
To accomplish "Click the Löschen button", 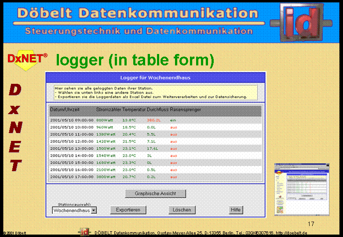I will (182, 210).
